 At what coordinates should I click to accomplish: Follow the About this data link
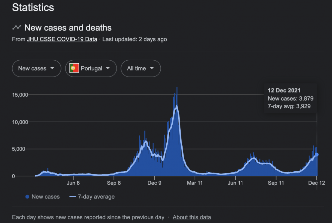click(192, 217)
